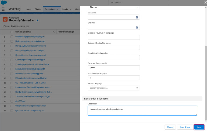The height and width of the screenshot is (131, 207).
Task: Click the Parent Campaign search magnifier icon
Action: pyautogui.click(x=137, y=88)
